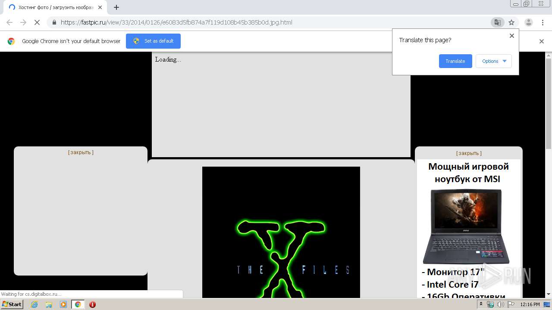The height and width of the screenshot is (310, 552).
Task: Bookmark this page with the star icon
Action: point(511,22)
